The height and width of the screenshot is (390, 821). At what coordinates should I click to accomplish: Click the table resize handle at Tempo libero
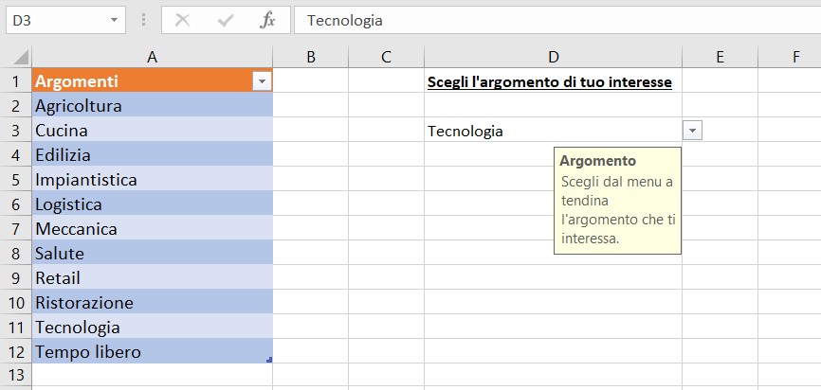[269, 361]
